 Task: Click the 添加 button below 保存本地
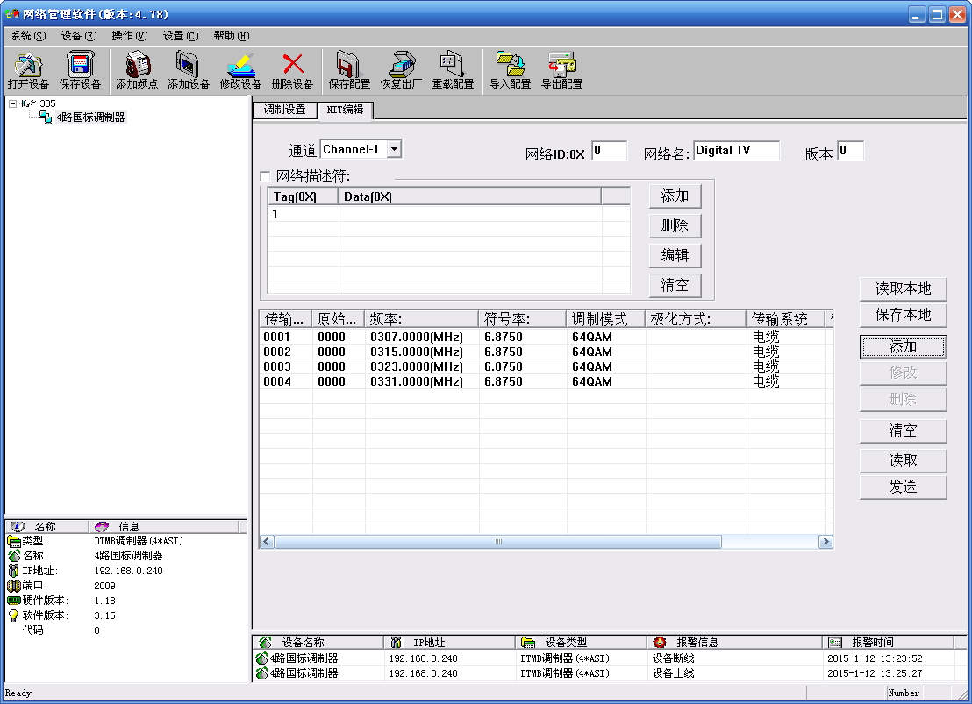click(904, 346)
